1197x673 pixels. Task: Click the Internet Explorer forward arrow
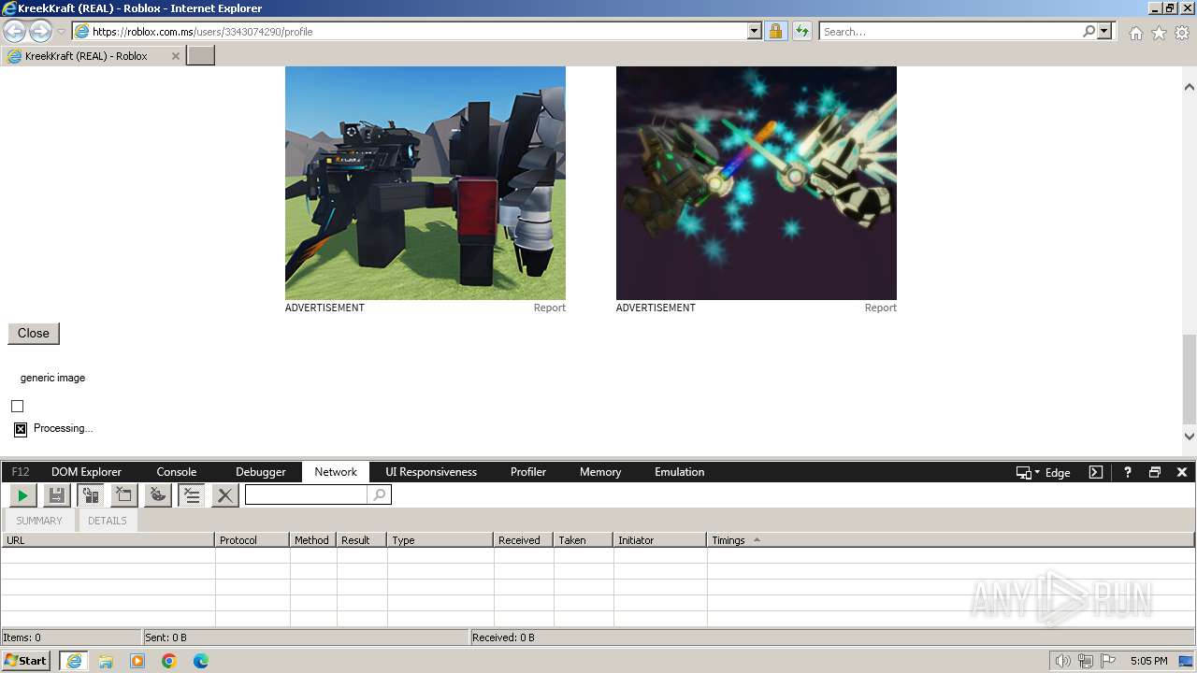tap(40, 31)
